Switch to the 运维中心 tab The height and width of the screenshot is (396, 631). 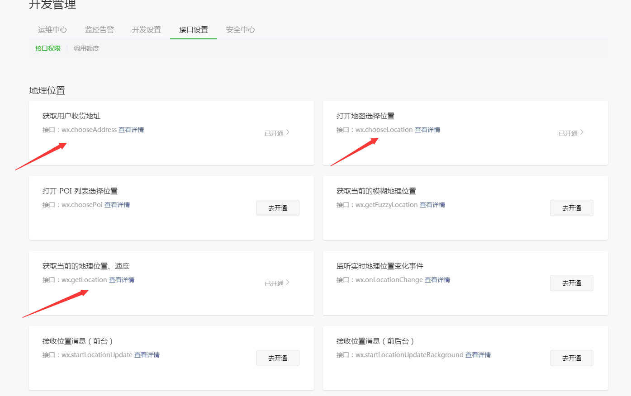tap(52, 29)
